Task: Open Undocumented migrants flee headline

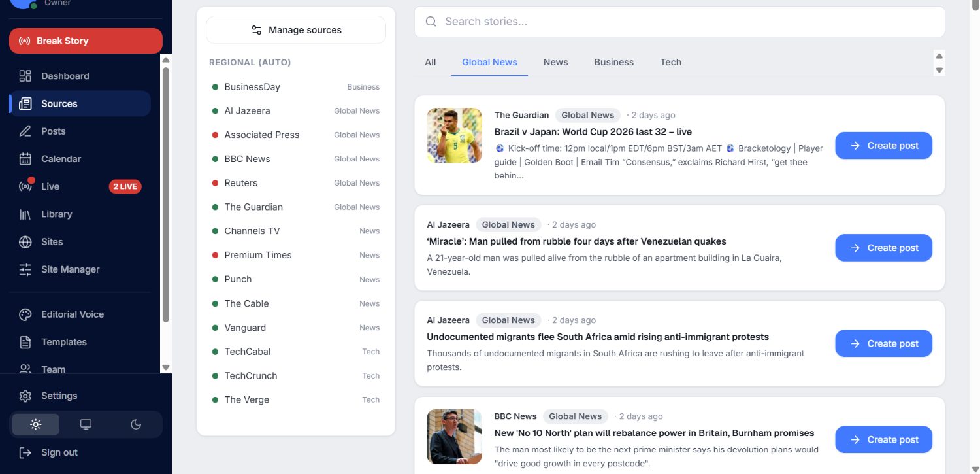Action: pyautogui.click(x=598, y=337)
